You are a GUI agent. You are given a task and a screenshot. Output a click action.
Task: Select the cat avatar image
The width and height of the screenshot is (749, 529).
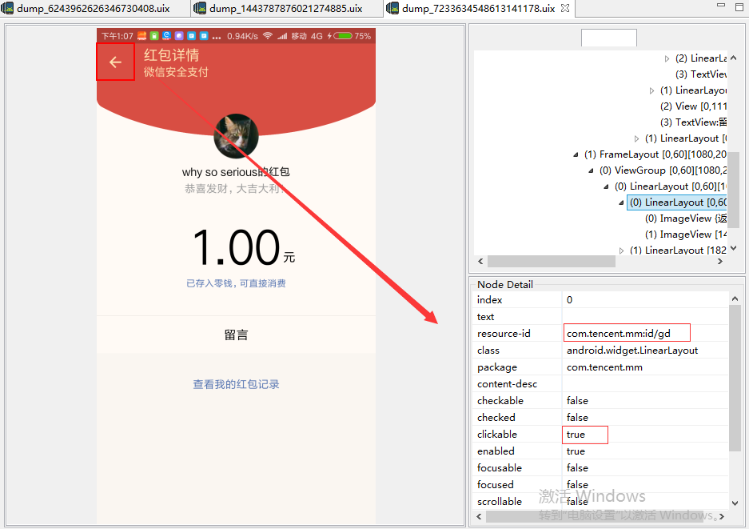(x=236, y=136)
